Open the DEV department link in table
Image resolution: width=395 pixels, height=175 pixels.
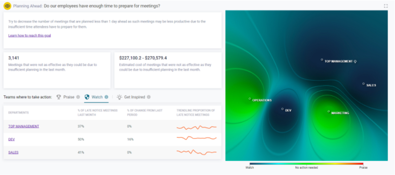(x=12, y=139)
